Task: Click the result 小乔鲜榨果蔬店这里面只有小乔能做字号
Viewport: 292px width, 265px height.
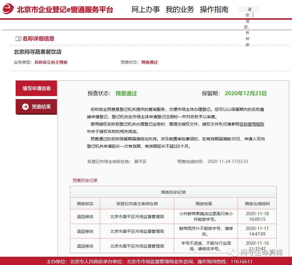Action: (x=206, y=217)
